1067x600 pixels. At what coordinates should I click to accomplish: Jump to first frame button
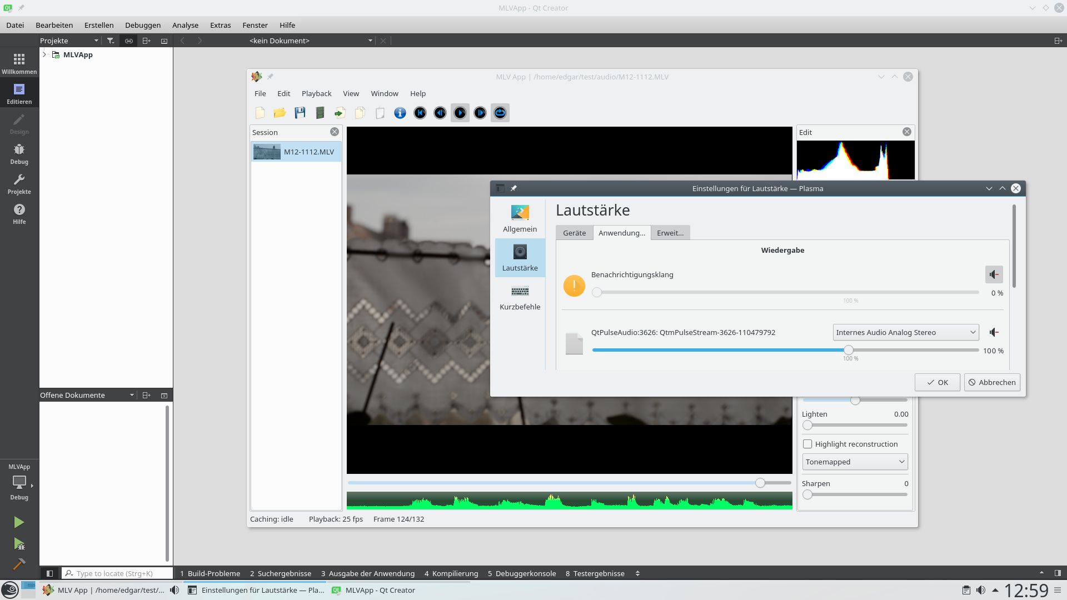(420, 113)
